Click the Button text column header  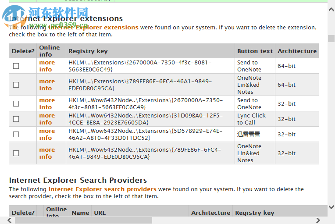(255, 51)
